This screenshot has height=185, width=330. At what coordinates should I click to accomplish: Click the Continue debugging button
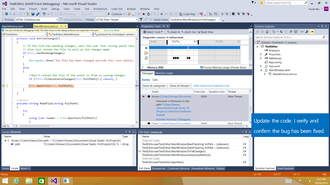115,14
